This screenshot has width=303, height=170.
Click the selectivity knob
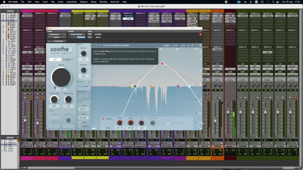tap(68, 99)
